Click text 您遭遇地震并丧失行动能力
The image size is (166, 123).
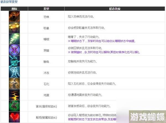click(85, 95)
